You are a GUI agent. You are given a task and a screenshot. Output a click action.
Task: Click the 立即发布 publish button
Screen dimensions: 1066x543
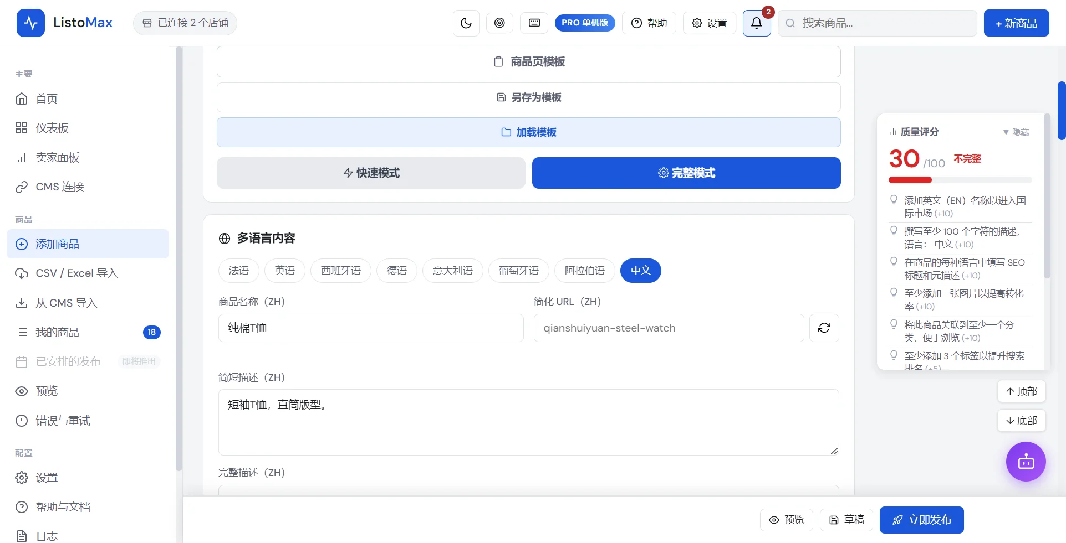[922, 520]
